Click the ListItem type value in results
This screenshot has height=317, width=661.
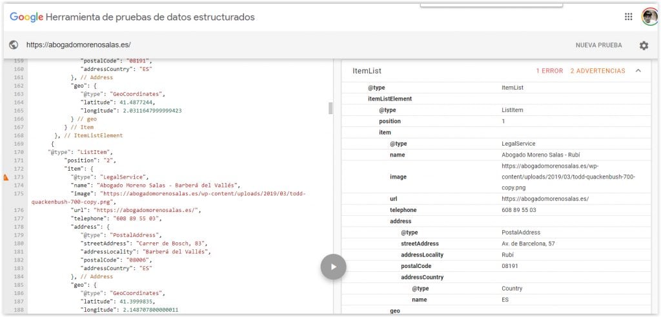(512, 110)
